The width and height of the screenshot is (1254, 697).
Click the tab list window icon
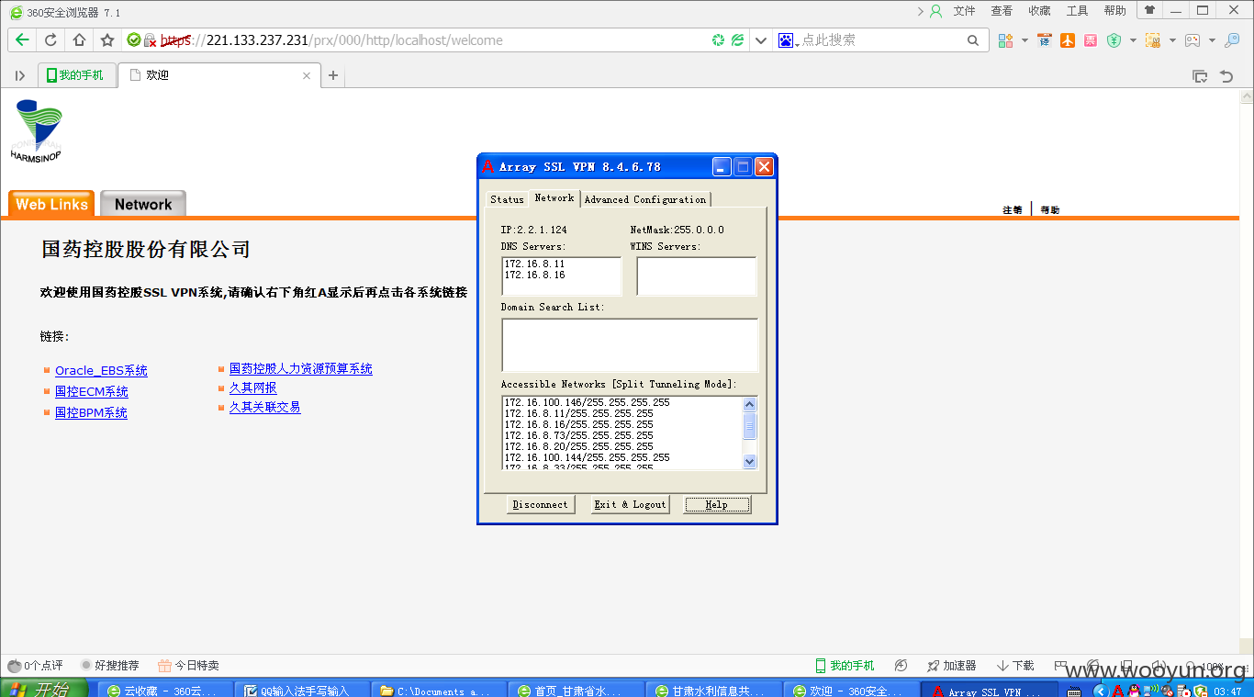(1199, 76)
